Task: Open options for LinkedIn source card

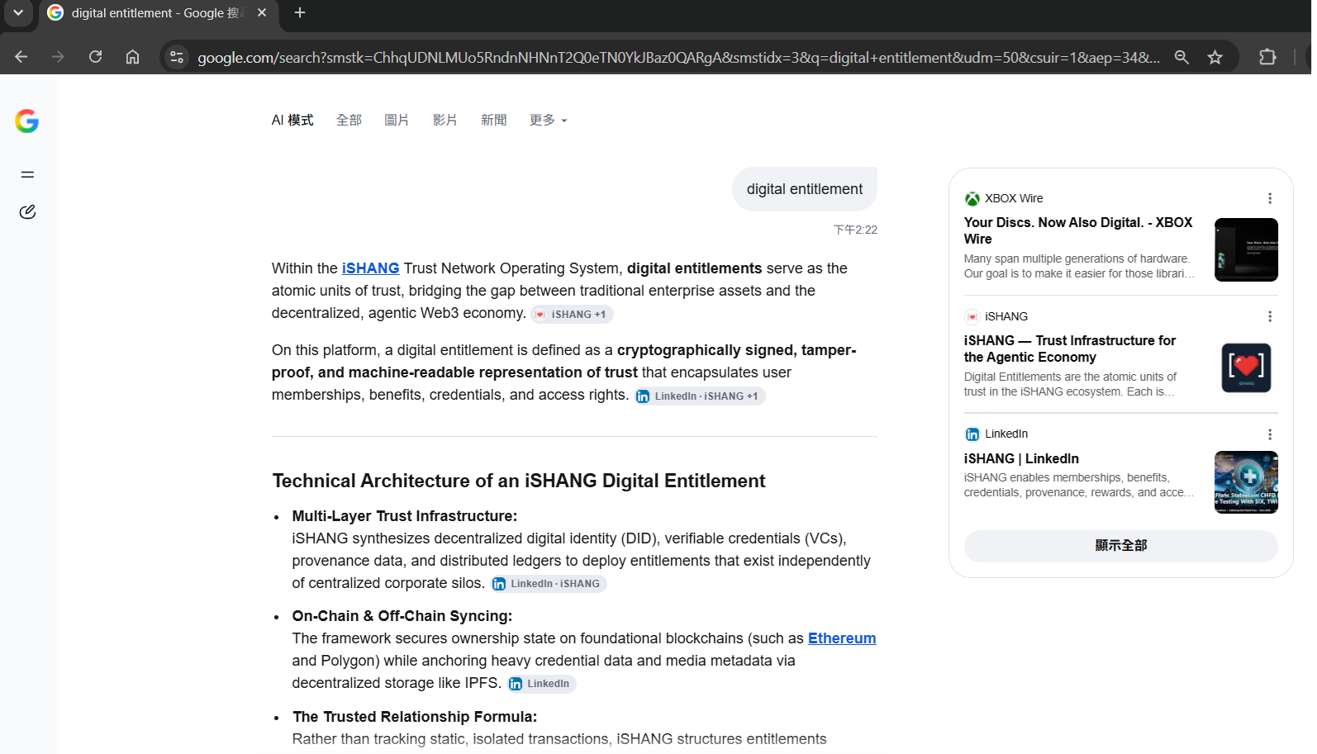Action: [x=1270, y=434]
